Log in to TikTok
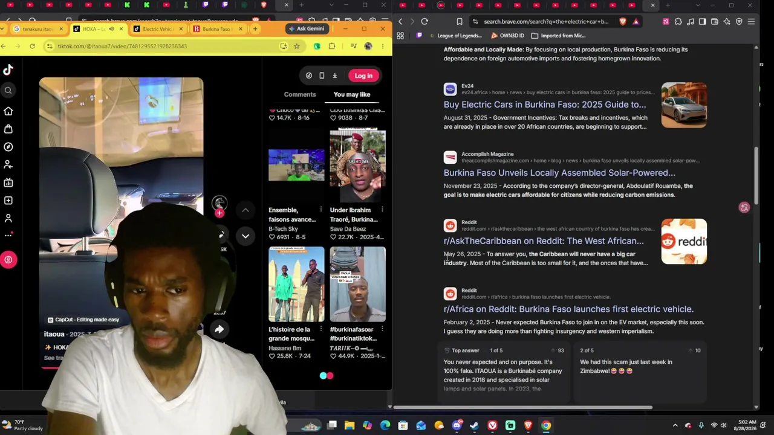 (x=363, y=76)
